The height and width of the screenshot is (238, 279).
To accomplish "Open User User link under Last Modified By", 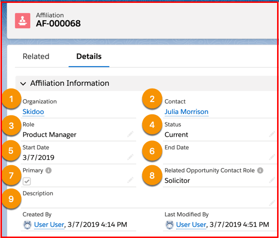I will (x=191, y=225).
